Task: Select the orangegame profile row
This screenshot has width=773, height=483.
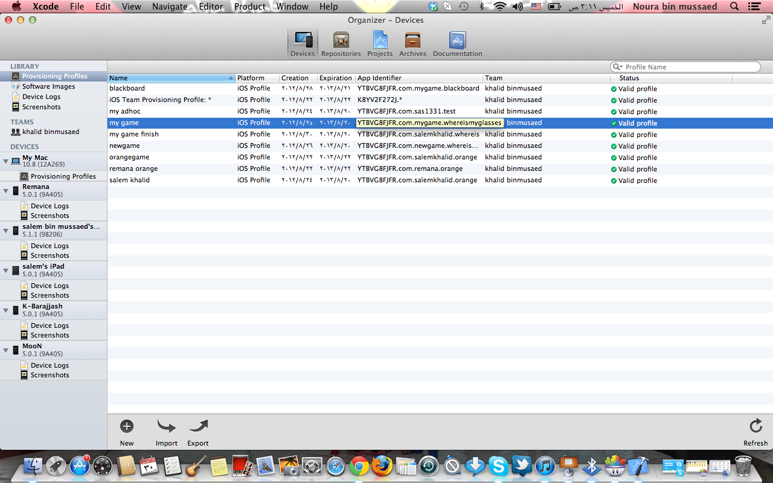Action: [x=440, y=157]
